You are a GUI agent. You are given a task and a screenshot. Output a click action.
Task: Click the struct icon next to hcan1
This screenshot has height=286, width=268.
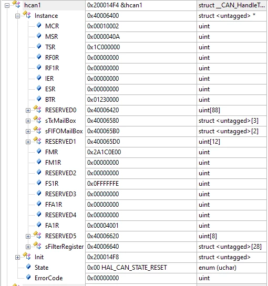click(16, 4)
